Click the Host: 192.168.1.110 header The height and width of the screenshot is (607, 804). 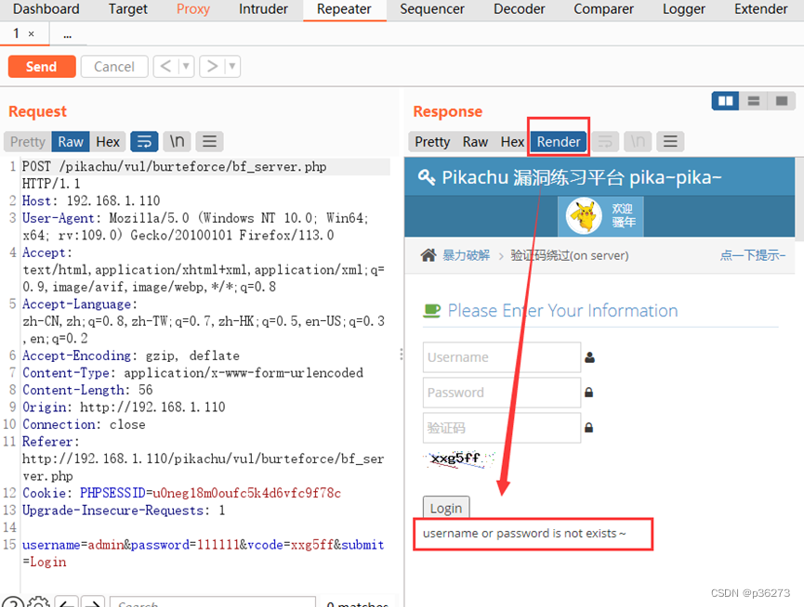91,200
